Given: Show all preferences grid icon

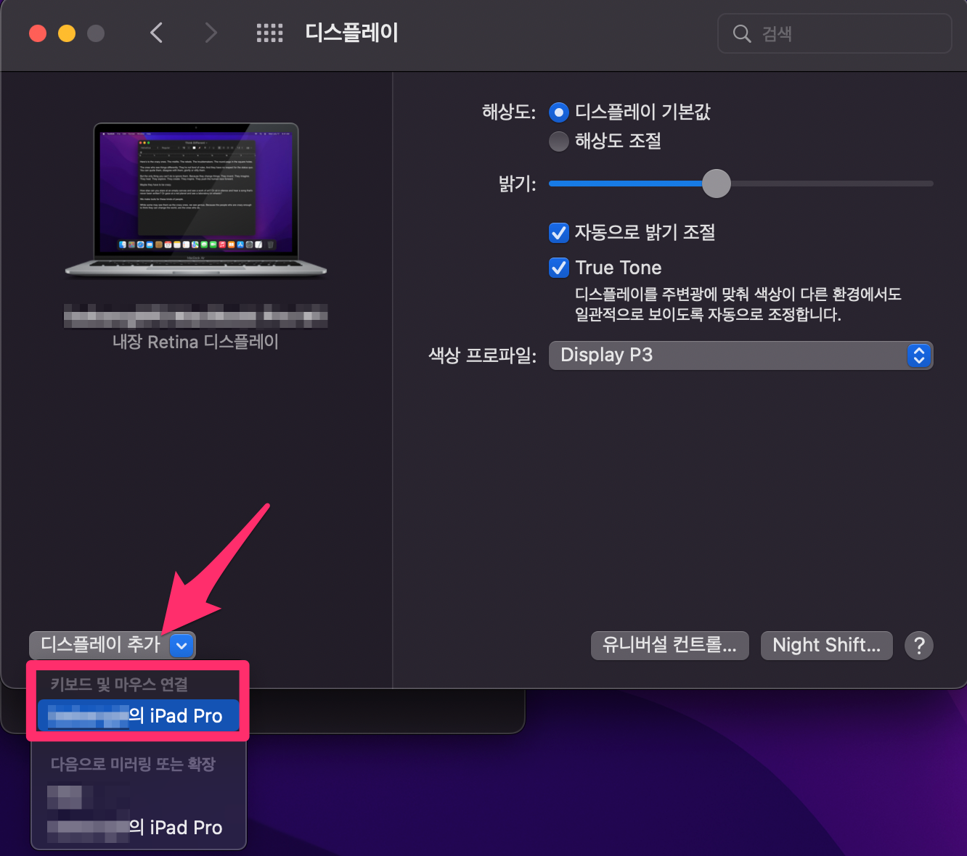Looking at the screenshot, I should pos(269,33).
